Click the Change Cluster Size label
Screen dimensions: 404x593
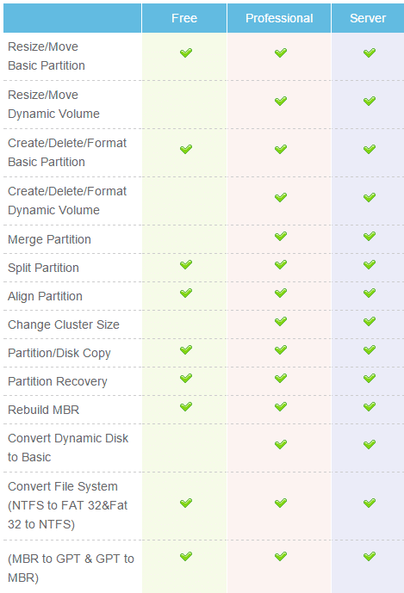coord(64,324)
